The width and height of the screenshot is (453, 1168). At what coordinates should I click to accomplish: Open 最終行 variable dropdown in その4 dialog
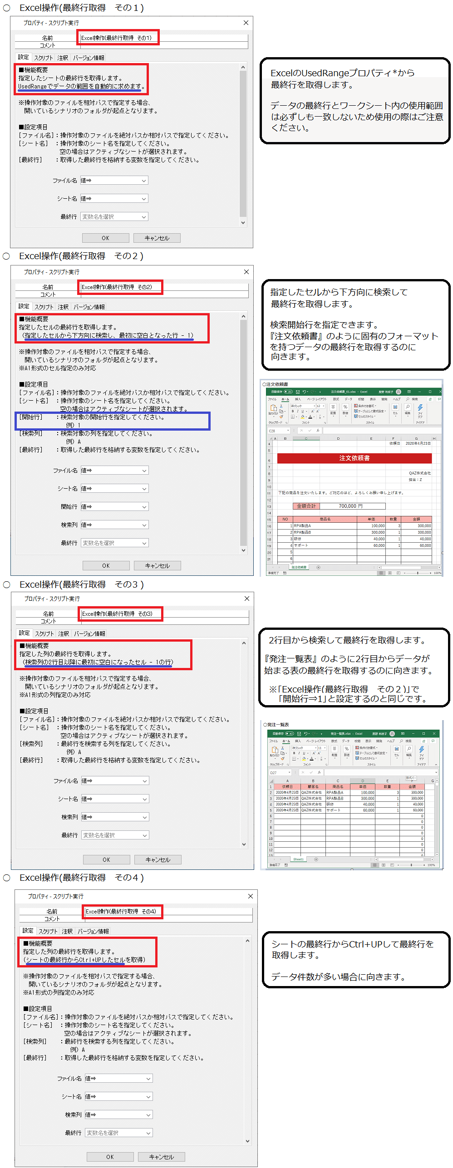coord(119,1133)
